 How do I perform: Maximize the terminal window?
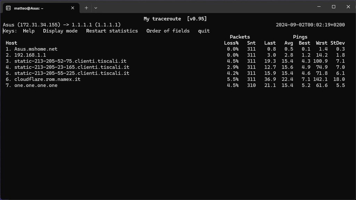[x=333, y=7]
